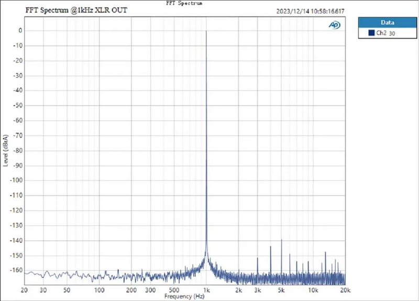Screen dimensions: 419x301
Task: Click the 100 tick label on frequency axis
Action: tap(99, 289)
